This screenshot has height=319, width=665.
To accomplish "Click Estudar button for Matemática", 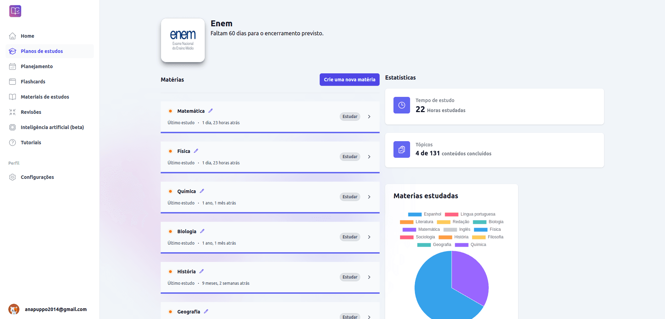I will [x=350, y=117].
